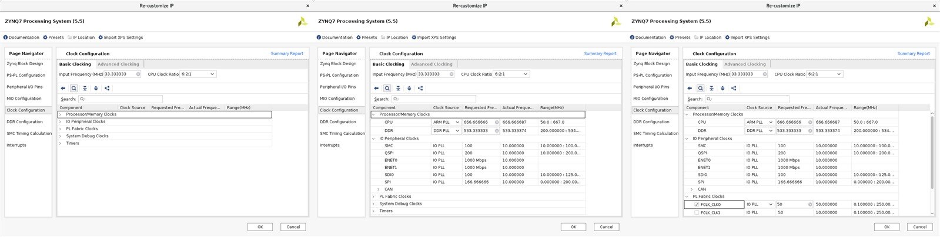Click the clock table scrollbar in right dialog
Screen dimensions: 940x237
[932, 153]
